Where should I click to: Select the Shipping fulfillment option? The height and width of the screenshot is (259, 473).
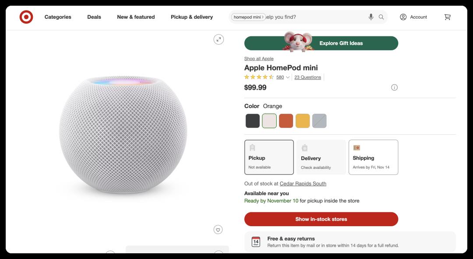click(x=374, y=157)
